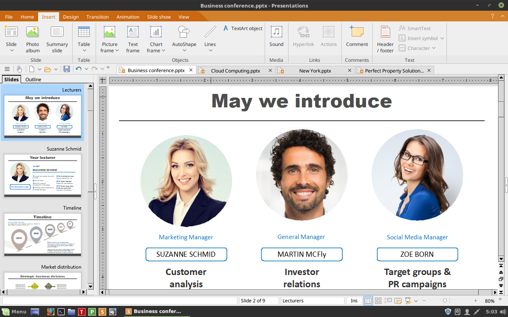Expand the AutoShape dropdown

pyautogui.click(x=184, y=50)
